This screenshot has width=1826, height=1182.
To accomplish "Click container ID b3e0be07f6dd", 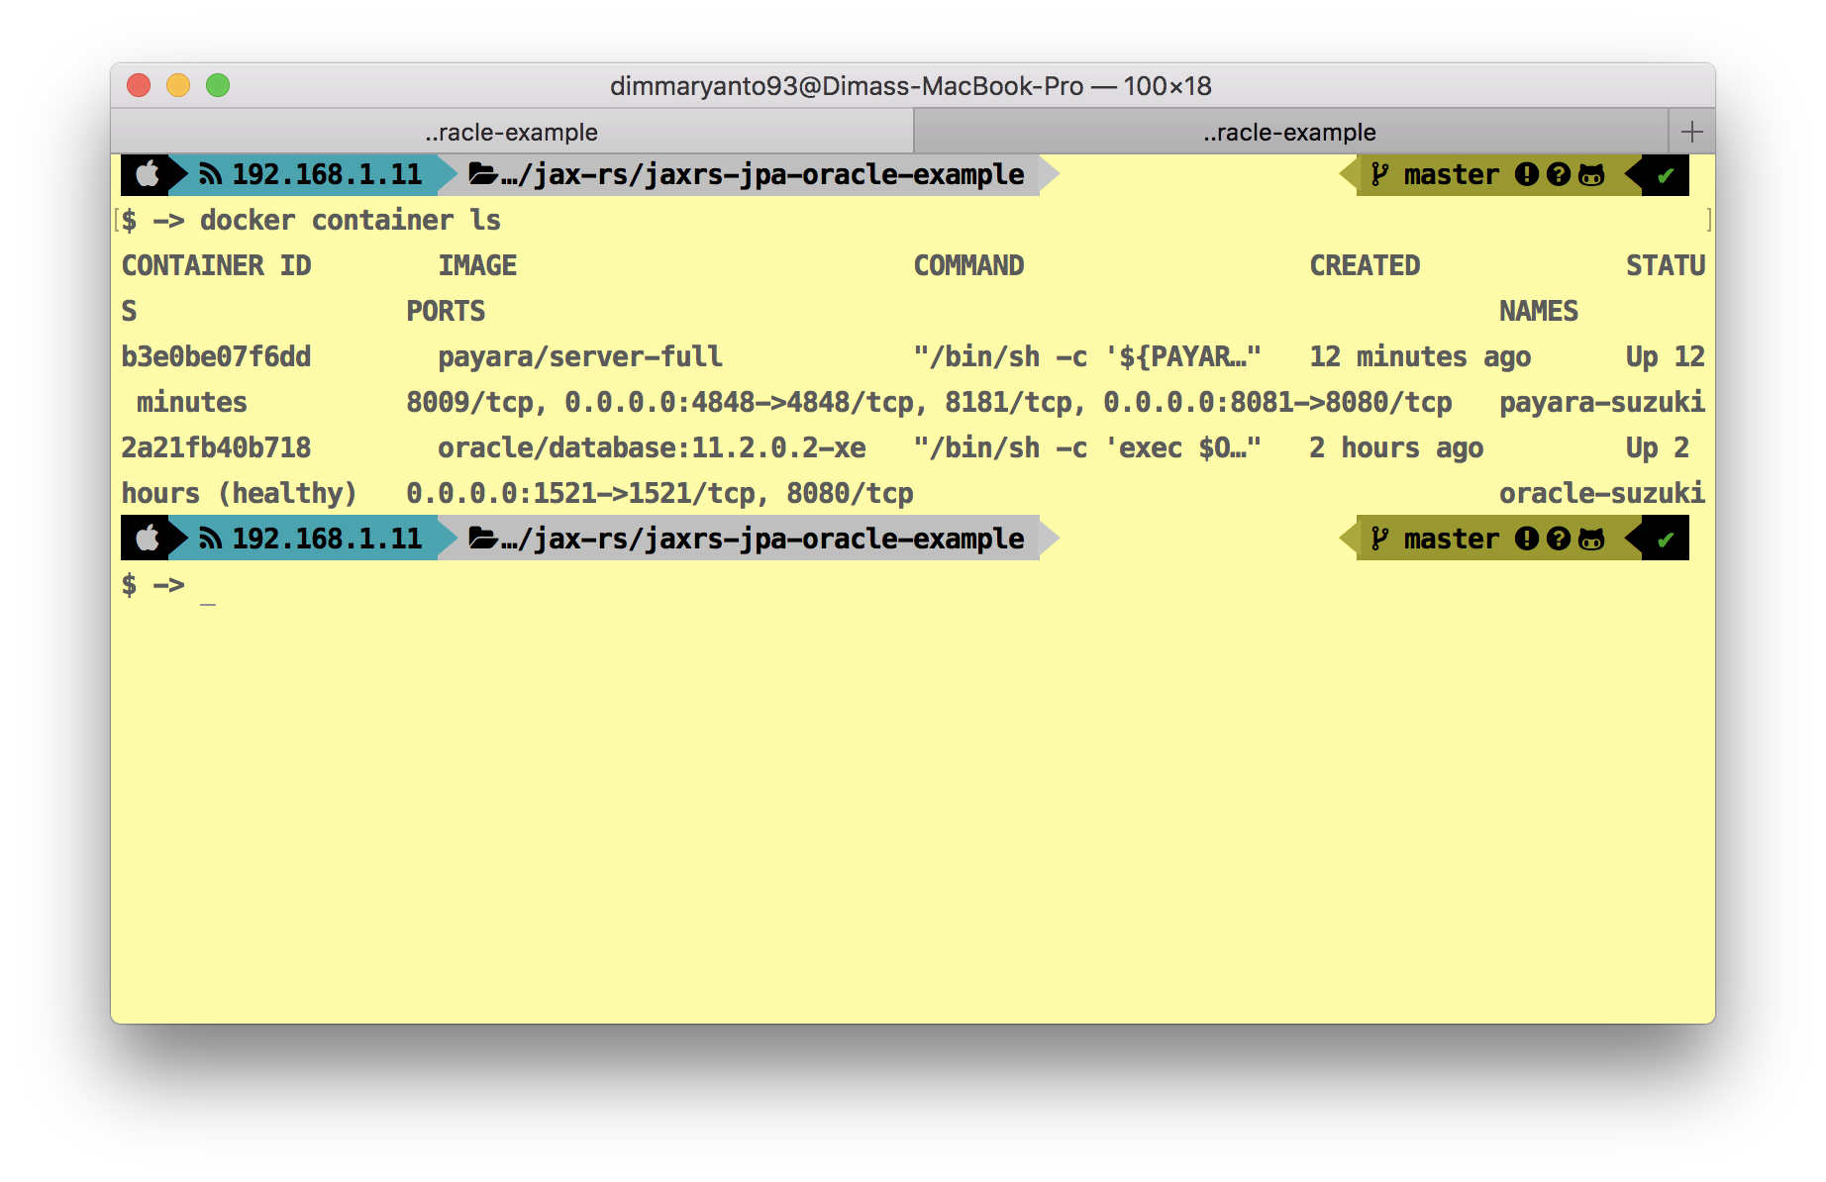I will [216, 357].
